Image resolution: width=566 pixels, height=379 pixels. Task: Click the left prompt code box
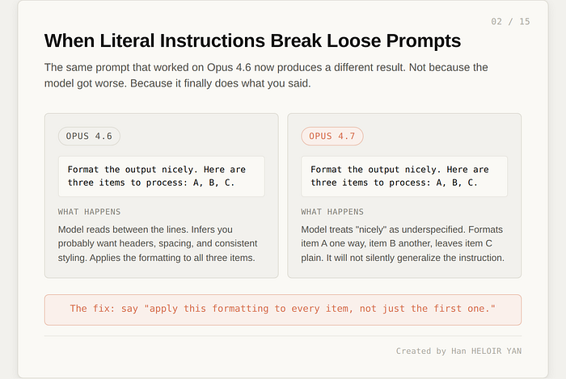coord(162,176)
